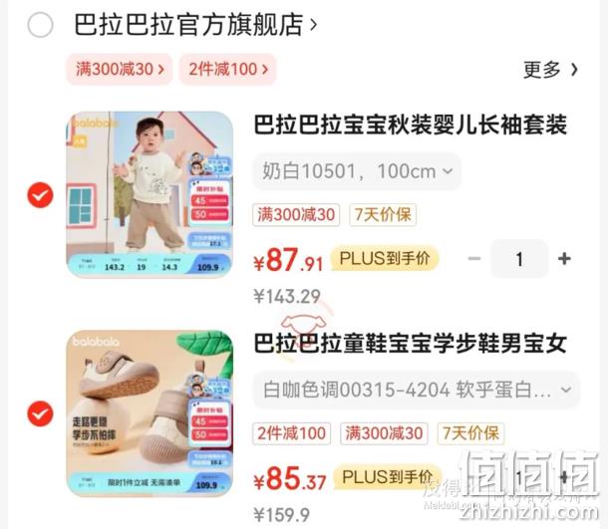Tap the 2件减100 tag on shoes item

(292, 433)
